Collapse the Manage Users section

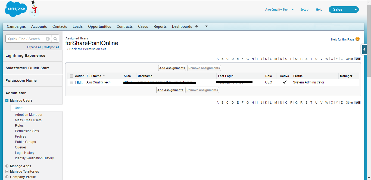coord(7,101)
